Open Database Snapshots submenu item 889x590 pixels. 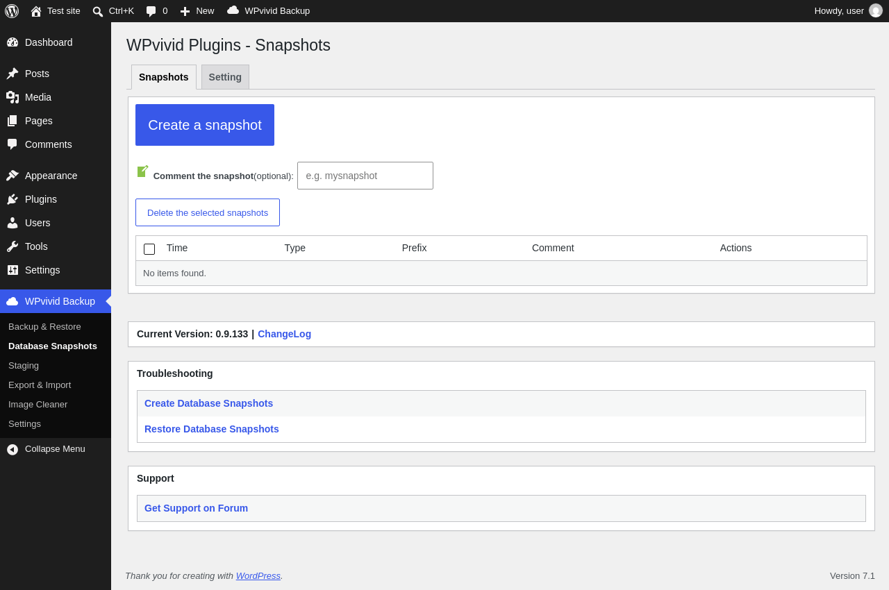pos(53,346)
